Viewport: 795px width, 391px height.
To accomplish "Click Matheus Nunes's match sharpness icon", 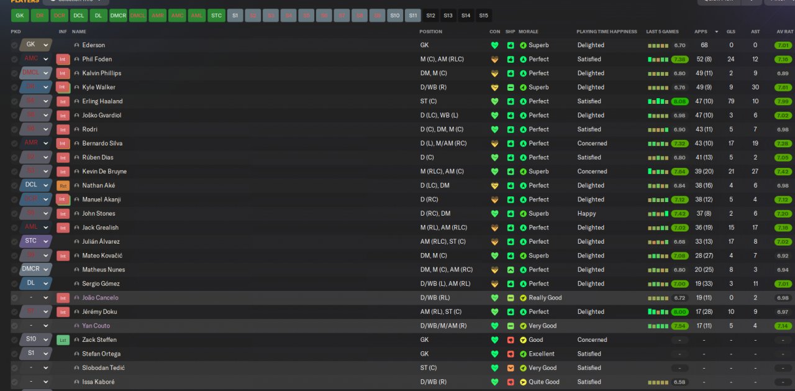I will [511, 270].
